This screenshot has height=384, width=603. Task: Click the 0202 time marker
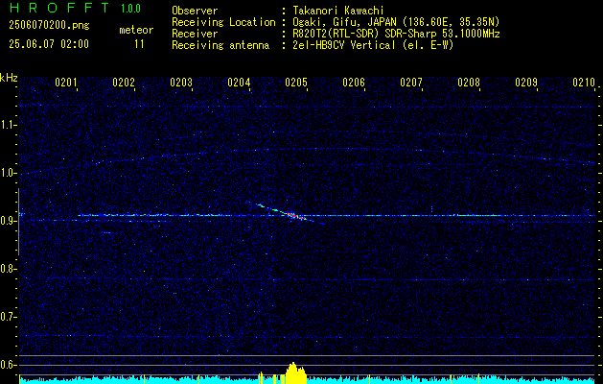(124, 83)
